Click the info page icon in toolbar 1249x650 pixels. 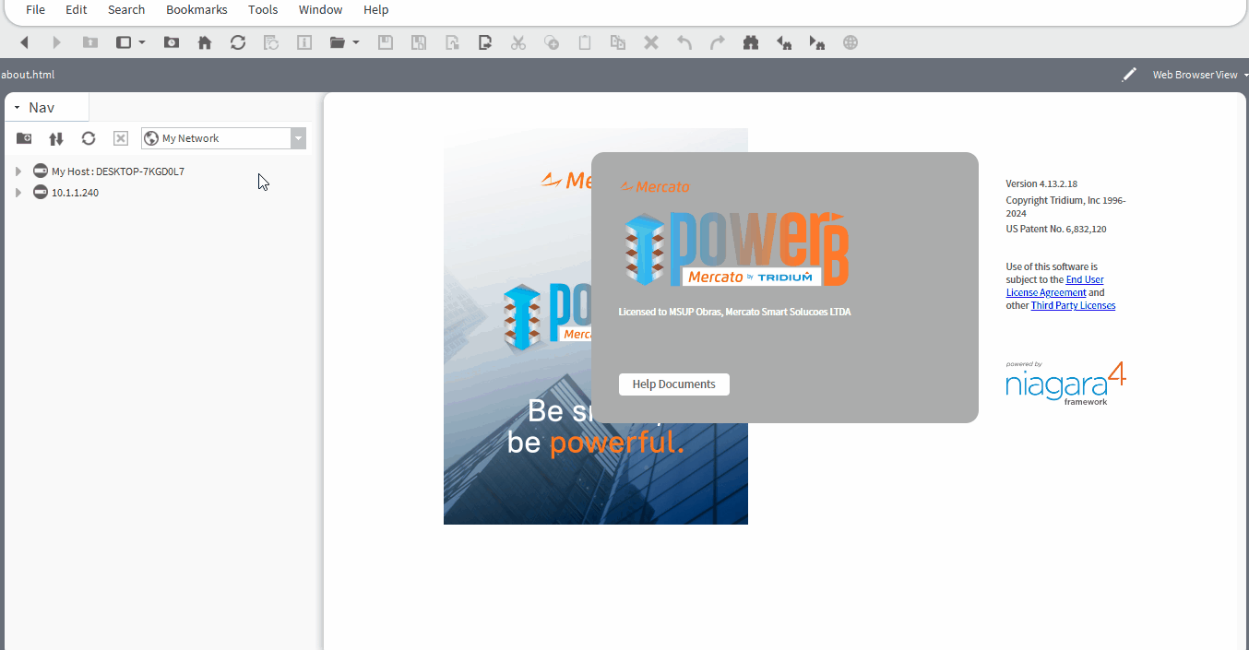pyautogui.click(x=304, y=42)
